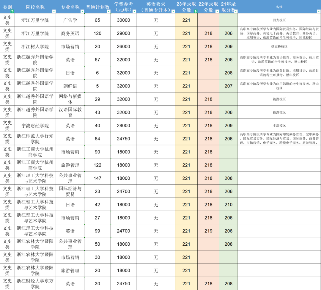Select 23年 score 221 in 朝鲜语 row
Viewport: 321px width, 290px height.
point(186,86)
